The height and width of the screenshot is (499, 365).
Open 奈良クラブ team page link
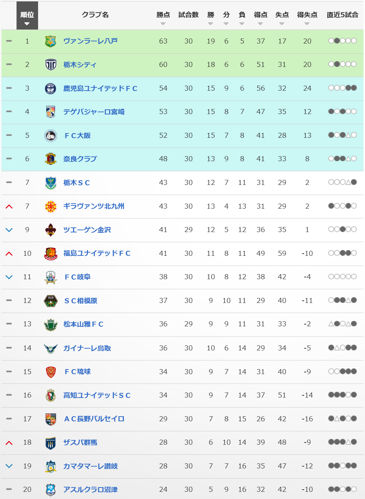coord(80,159)
